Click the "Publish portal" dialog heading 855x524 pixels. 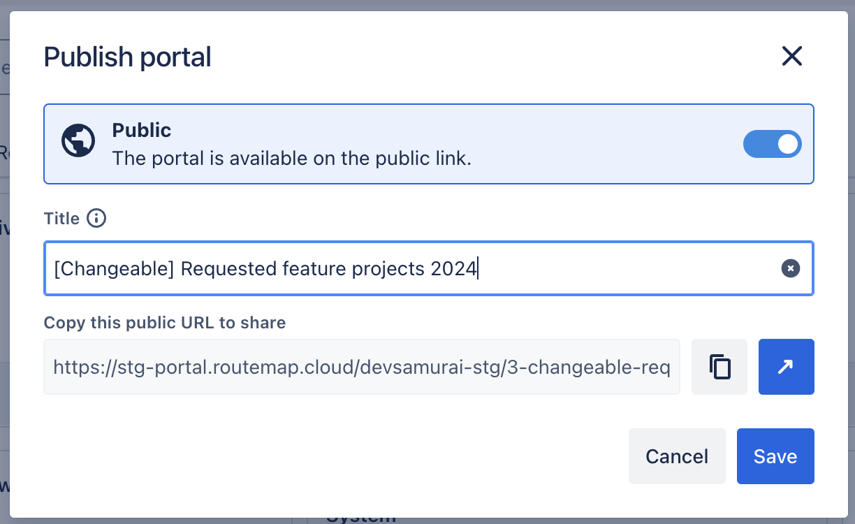tap(127, 57)
